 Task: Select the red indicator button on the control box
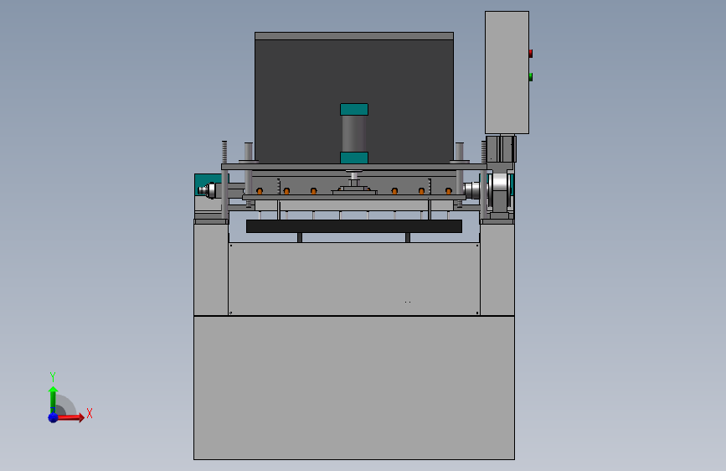pos(531,54)
